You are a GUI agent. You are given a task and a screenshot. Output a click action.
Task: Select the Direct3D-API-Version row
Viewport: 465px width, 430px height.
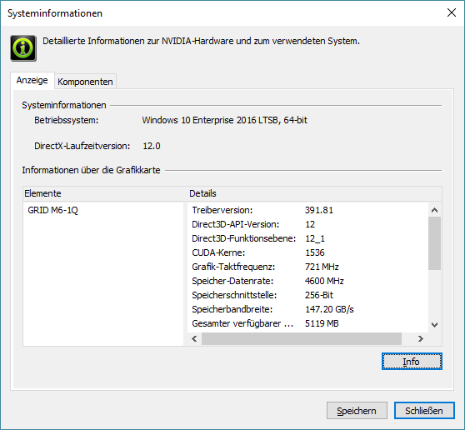coord(307,224)
